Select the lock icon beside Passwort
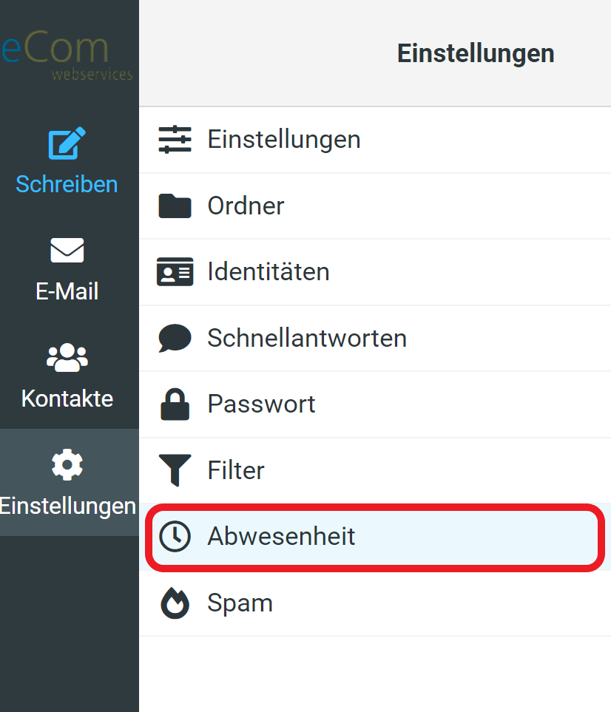611x712 pixels. tap(175, 404)
